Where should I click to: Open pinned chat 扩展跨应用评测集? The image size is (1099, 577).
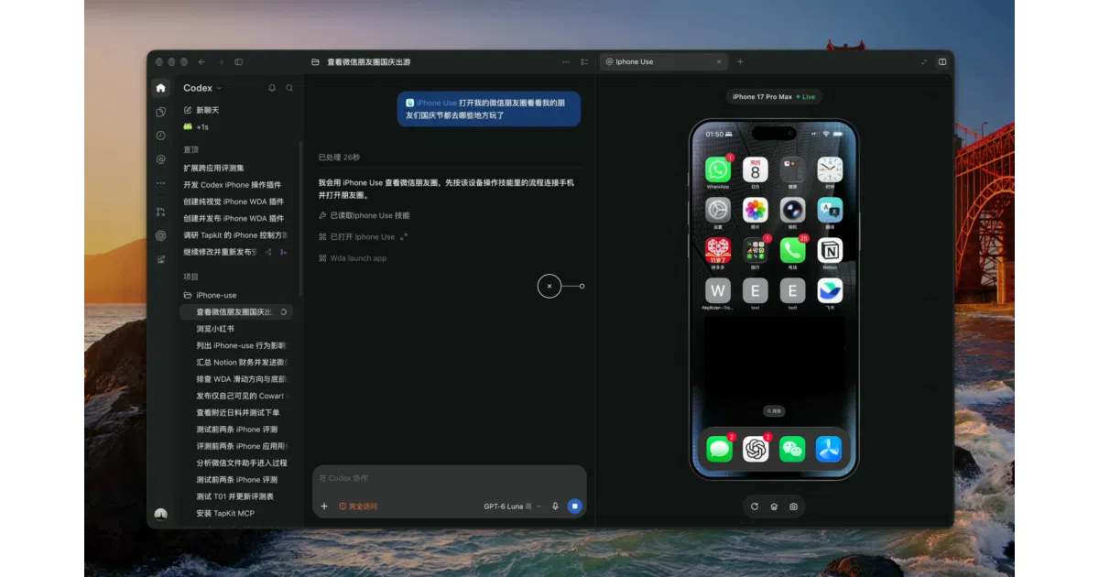213,168
